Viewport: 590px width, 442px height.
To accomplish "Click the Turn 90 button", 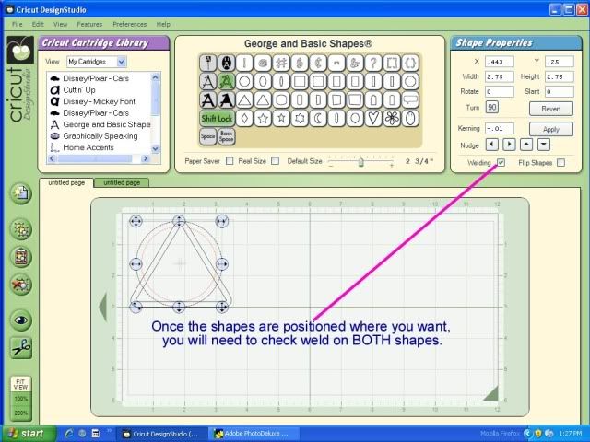I will coord(491,108).
